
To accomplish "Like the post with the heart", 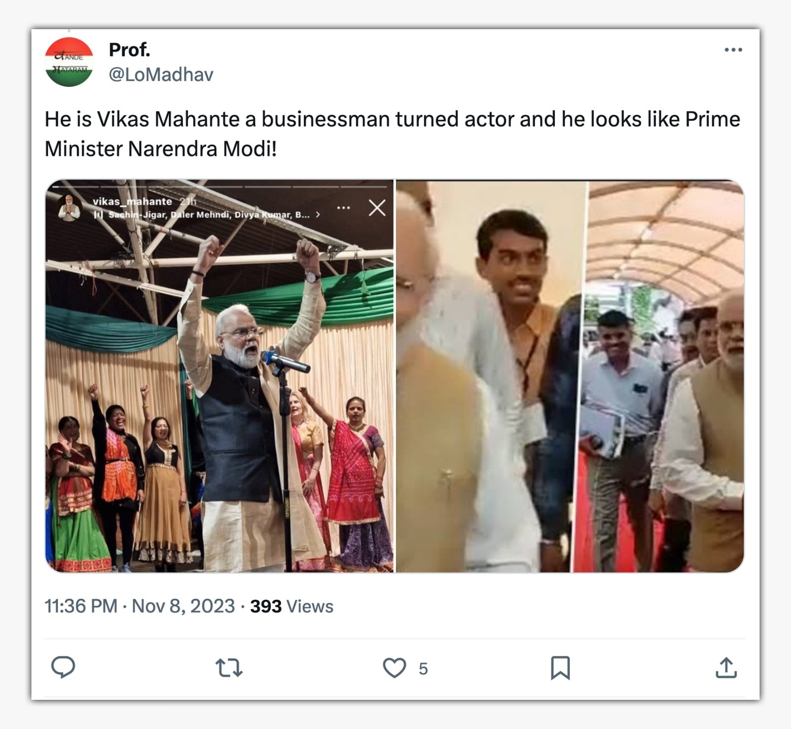I will [394, 668].
